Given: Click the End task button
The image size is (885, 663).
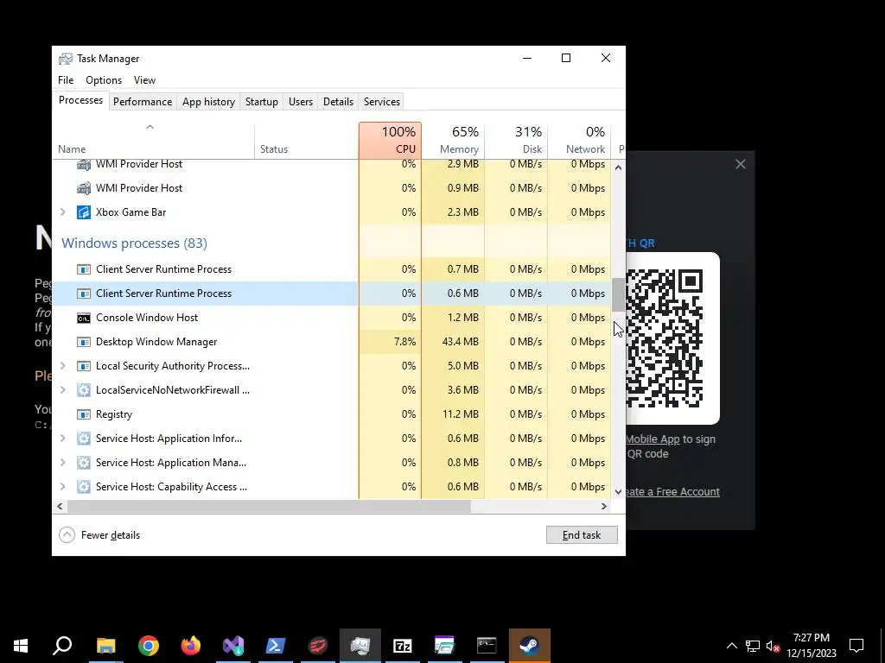Looking at the screenshot, I should point(582,535).
